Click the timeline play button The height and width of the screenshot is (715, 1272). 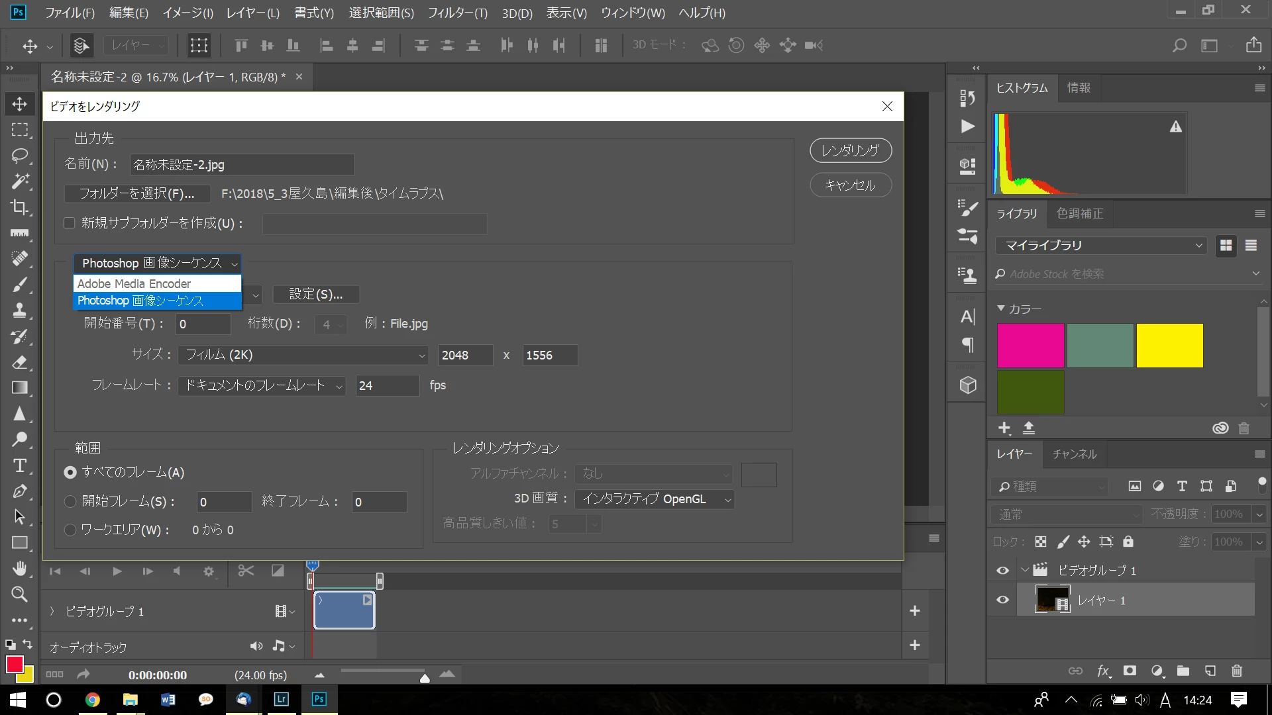[117, 571]
